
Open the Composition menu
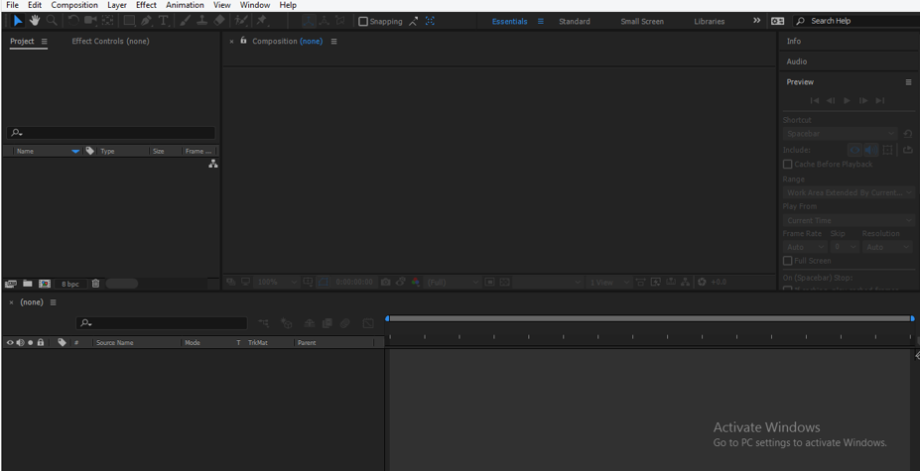pos(74,5)
